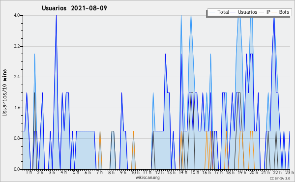Click the '14 h' x-axis label
This screenshot has height=182, width=295.
click(x=183, y=172)
